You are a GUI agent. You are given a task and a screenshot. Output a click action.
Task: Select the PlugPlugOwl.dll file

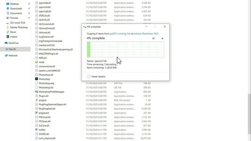[47, 109]
